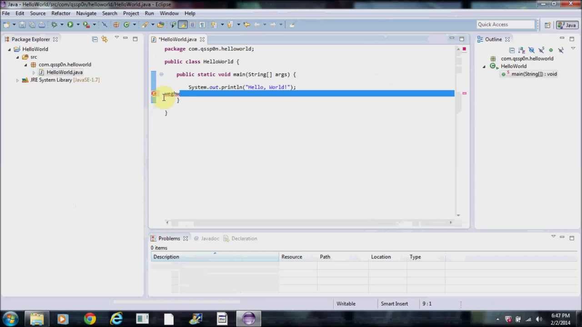Switch to the Javadoc tab
The width and height of the screenshot is (582, 327).
206,238
